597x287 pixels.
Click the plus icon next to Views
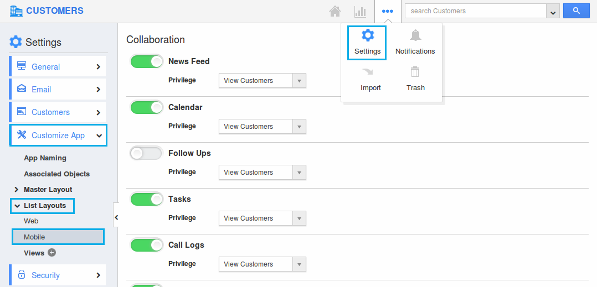tap(52, 253)
